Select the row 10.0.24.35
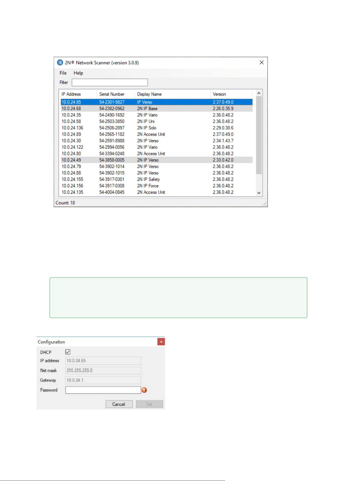Image resolution: width=340 pixels, height=481 pixels. click(x=157, y=115)
